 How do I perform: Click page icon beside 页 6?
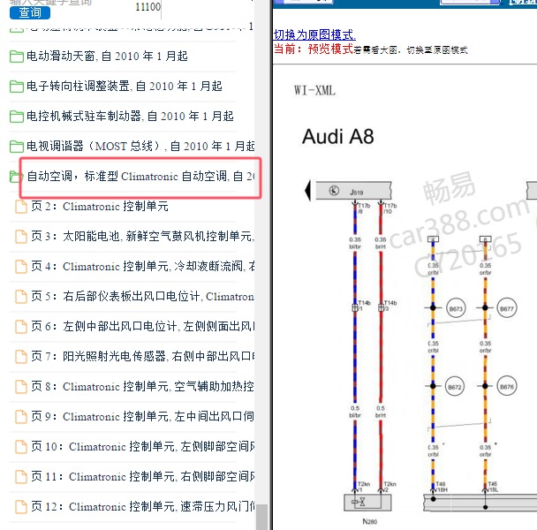click(x=21, y=327)
